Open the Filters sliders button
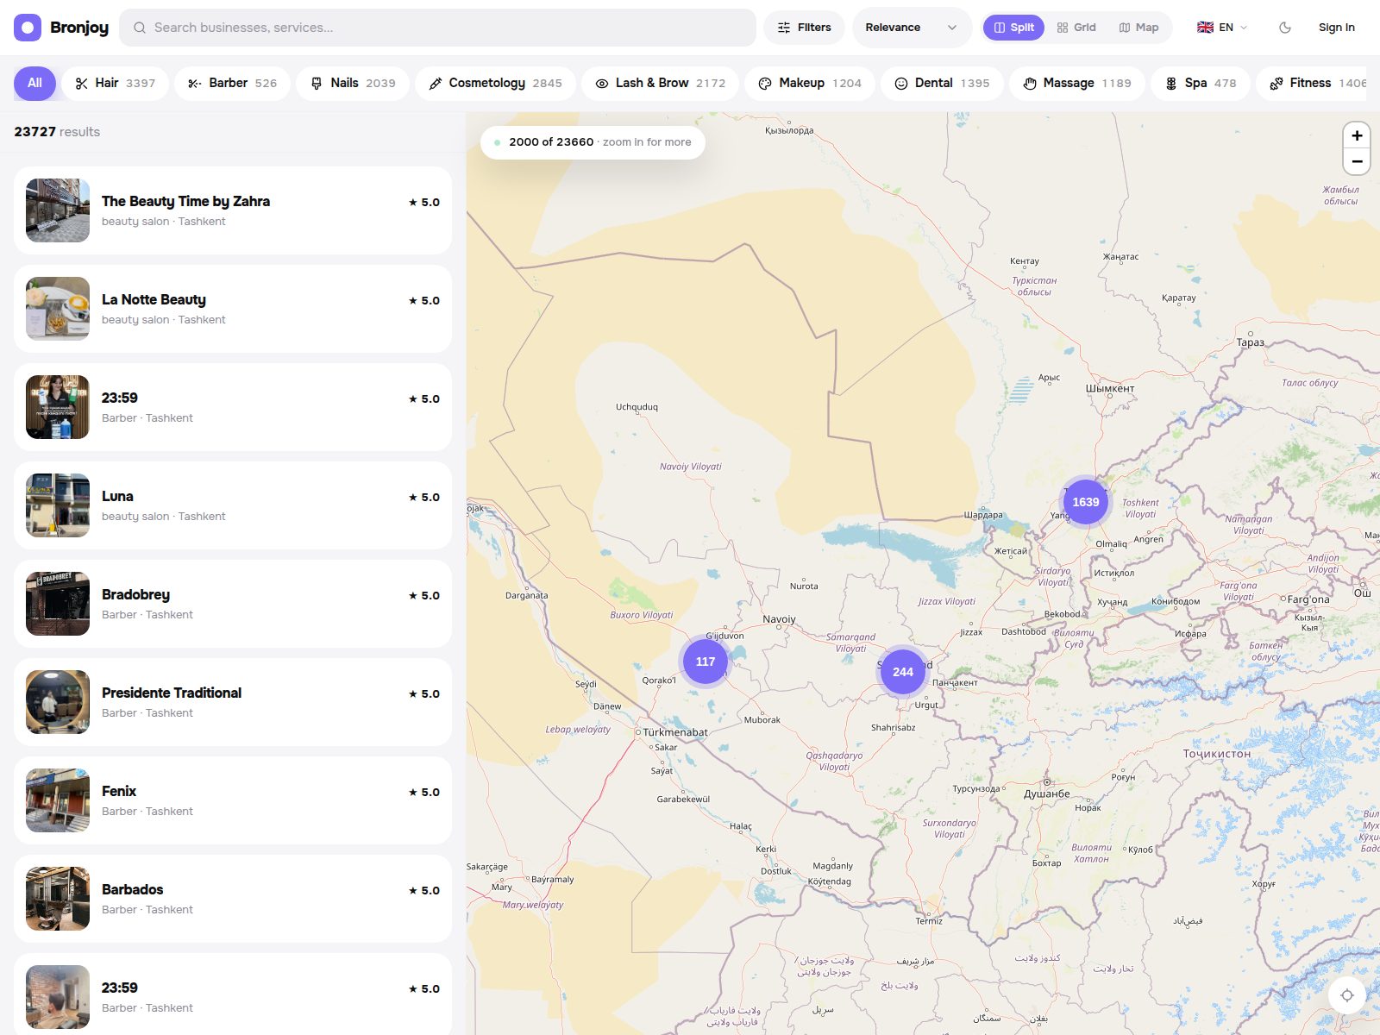 point(804,28)
